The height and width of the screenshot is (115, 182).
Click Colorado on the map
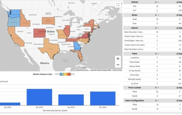point(40,33)
